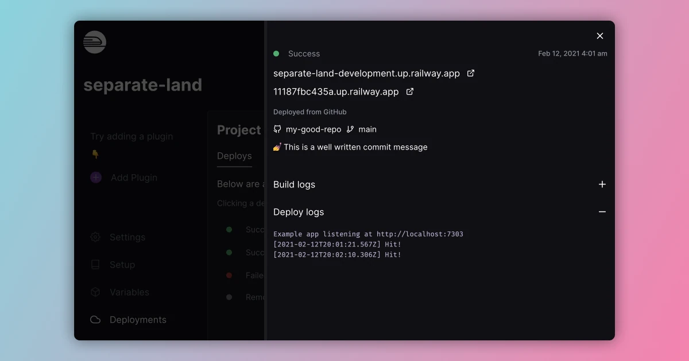Open external link icon for 11187fbc435a URL
The image size is (689, 361).
point(410,92)
